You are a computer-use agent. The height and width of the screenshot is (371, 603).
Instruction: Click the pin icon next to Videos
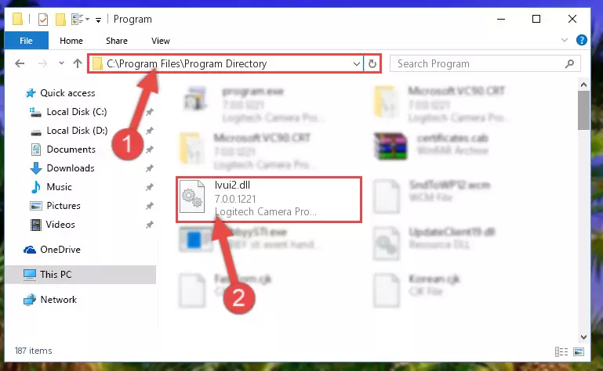pyautogui.click(x=149, y=225)
